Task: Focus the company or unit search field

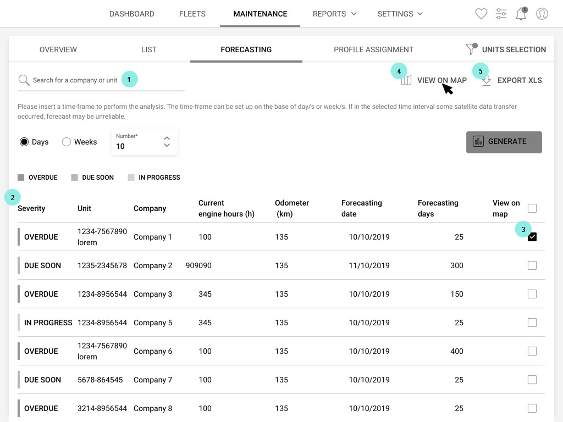Action: click(x=101, y=80)
